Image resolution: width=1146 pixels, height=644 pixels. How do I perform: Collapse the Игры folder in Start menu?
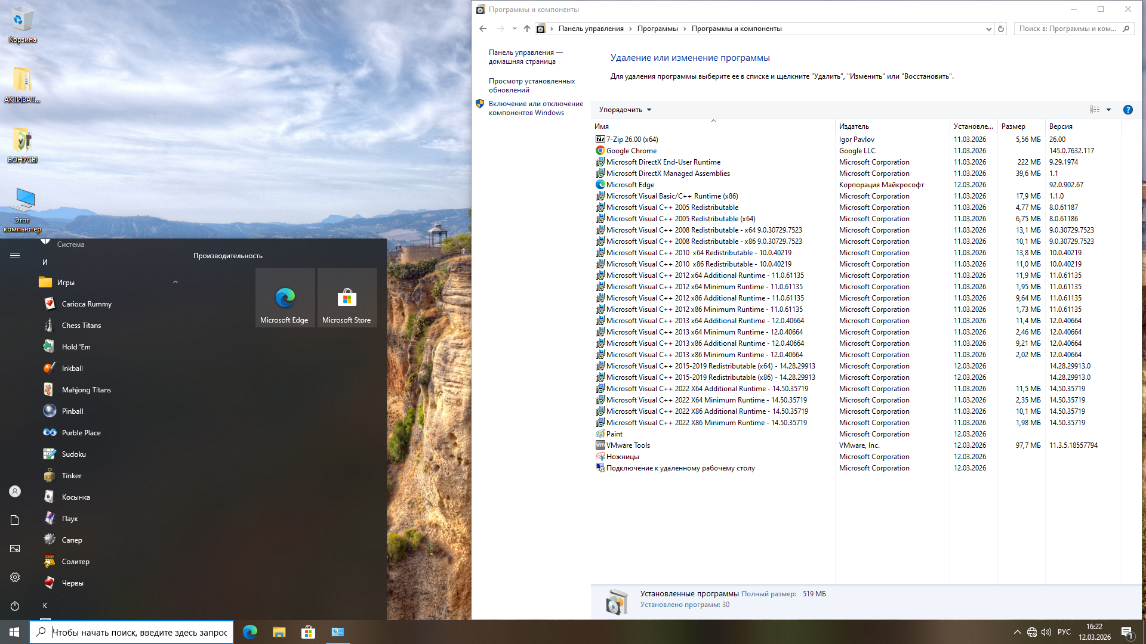[x=175, y=283]
